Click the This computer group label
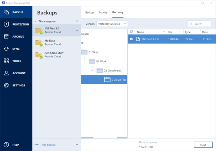The width and height of the screenshot is (216, 151). point(47,22)
